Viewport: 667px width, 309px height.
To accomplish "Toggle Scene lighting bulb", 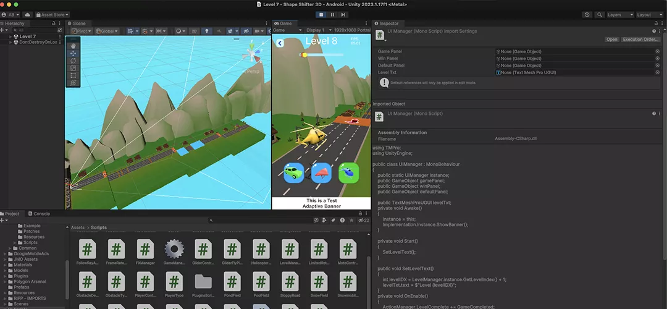I will [207, 31].
